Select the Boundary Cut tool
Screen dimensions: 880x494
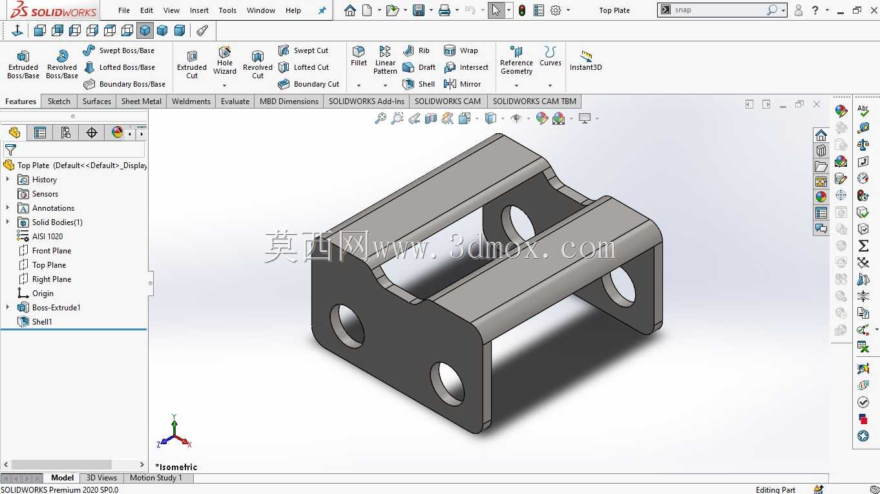[x=308, y=84]
